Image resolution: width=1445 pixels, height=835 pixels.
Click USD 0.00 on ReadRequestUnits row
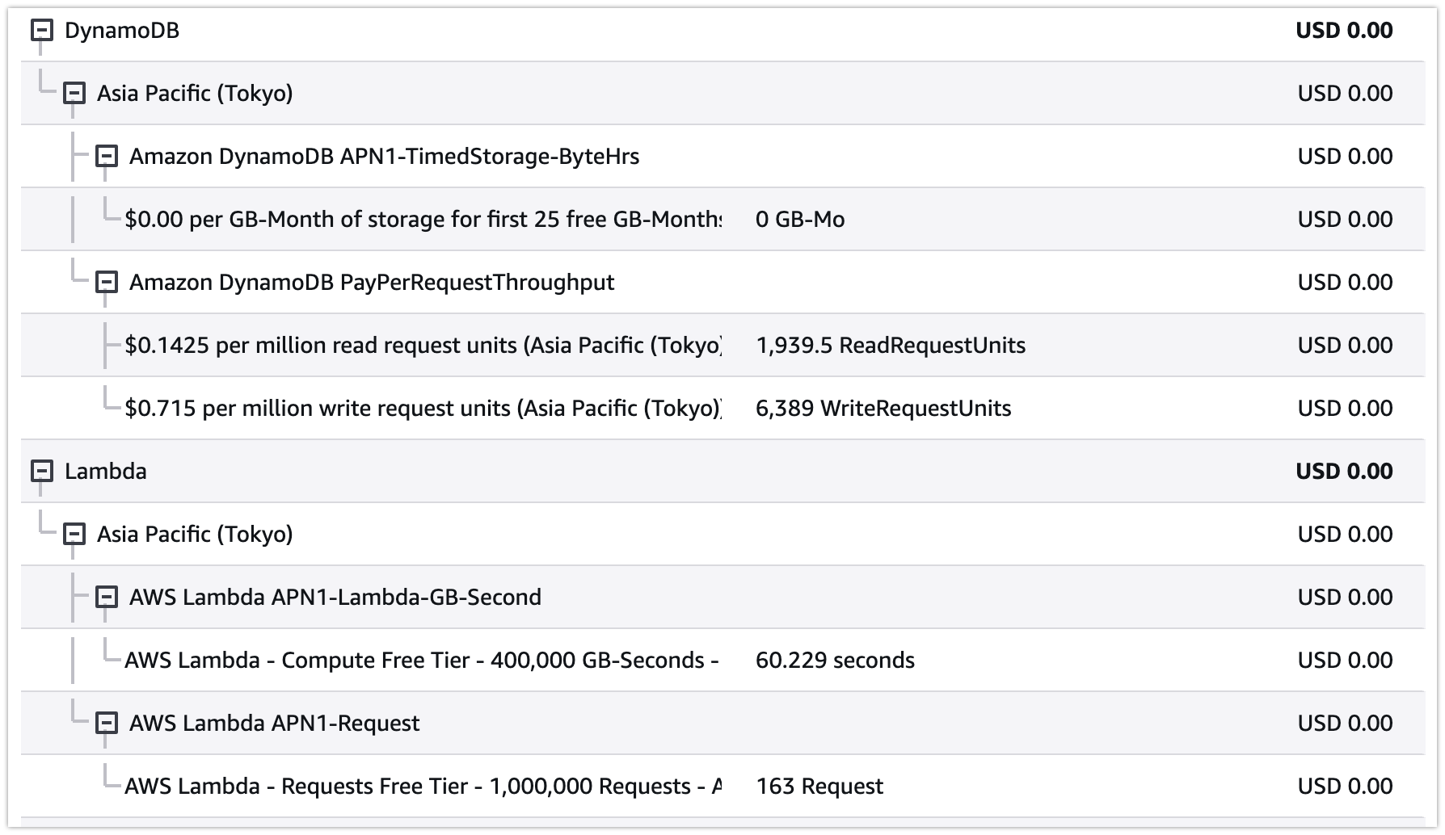[1346, 346]
